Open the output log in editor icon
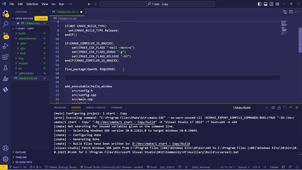Screen dimensions: 302x170 [285, 108]
